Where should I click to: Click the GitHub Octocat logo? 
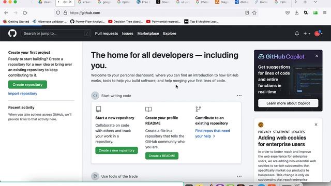coord(12,33)
